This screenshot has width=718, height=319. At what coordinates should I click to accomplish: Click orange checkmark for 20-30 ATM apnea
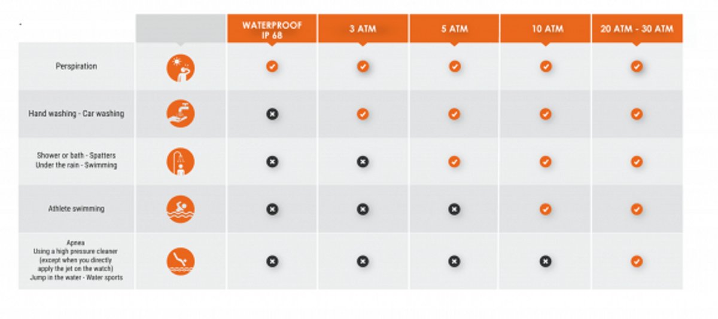pos(637,261)
